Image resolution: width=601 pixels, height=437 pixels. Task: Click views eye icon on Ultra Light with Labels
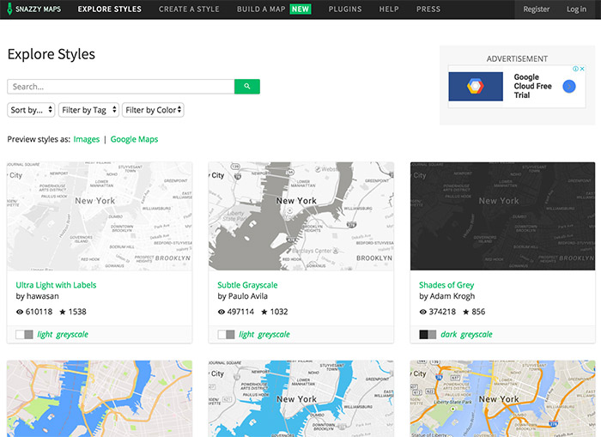(20, 312)
